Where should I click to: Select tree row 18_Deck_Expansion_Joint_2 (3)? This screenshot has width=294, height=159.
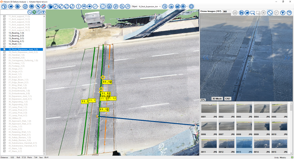(23, 52)
